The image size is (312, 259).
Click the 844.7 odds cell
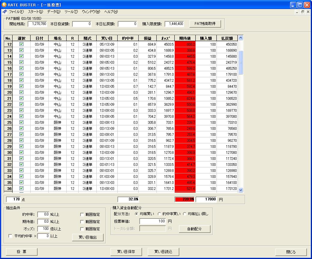pos(165,87)
